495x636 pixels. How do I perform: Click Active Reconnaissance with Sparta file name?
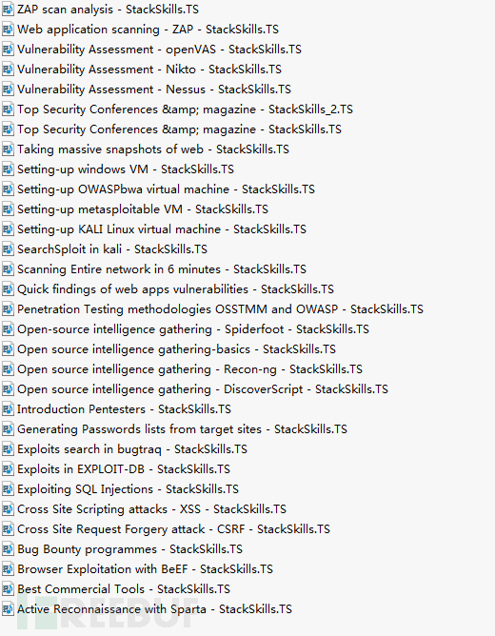pos(154,609)
